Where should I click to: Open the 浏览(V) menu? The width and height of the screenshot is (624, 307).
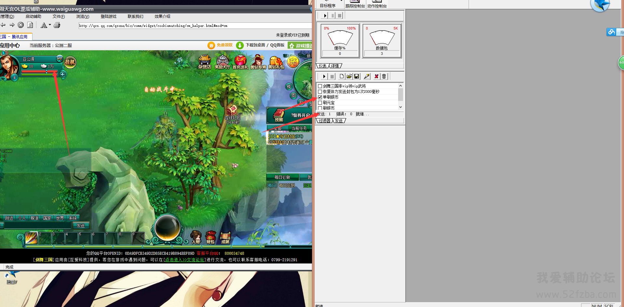[83, 17]
